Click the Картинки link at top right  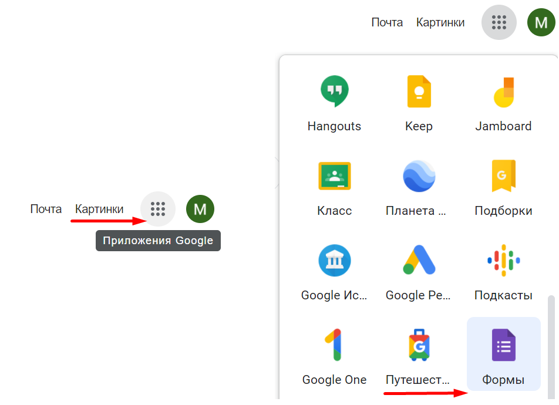pos(440,22)
